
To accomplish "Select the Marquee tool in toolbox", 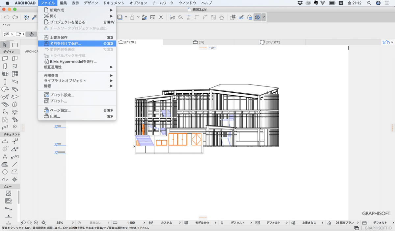I will tap(15, 45).
